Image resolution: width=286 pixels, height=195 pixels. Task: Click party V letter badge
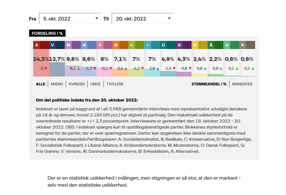tap(52, 45)
